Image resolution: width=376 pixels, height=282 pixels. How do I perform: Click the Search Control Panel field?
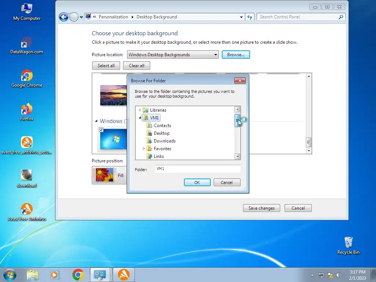click(297, 17)
